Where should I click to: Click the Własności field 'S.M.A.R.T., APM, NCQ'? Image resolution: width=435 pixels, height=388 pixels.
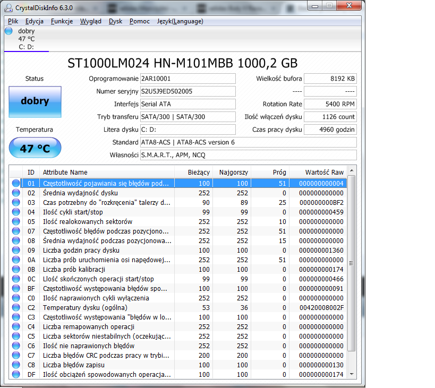click(x=248, y=155)
